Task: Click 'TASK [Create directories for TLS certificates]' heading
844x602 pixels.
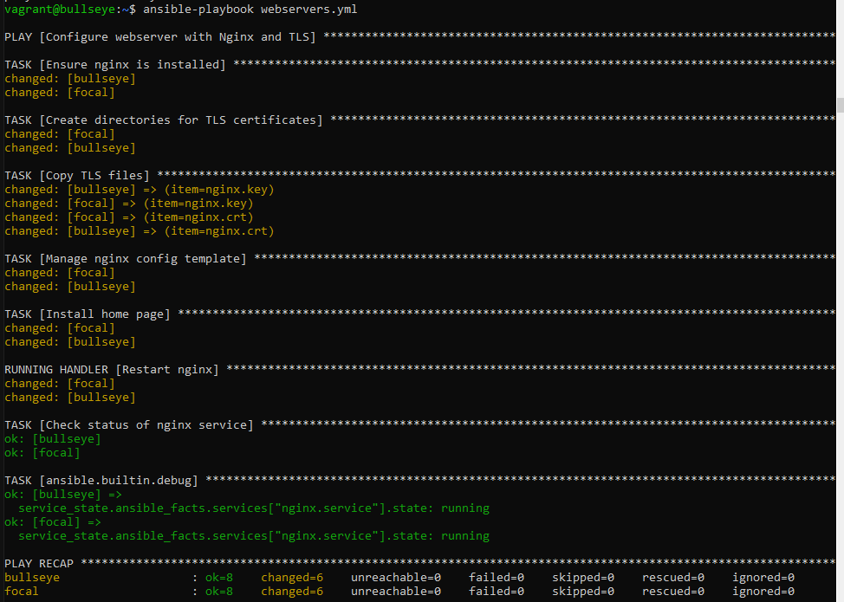Action: click(164, 120)
